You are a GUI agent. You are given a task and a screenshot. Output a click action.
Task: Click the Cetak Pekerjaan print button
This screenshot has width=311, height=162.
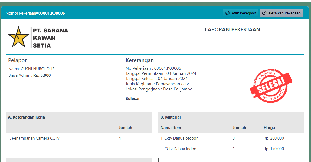coord(240,13)
